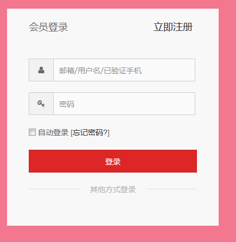The height and width of the screenshot is (242, 236).
Task: Click the question mark in 忘记密码?
Action: [x=105, y=132]
